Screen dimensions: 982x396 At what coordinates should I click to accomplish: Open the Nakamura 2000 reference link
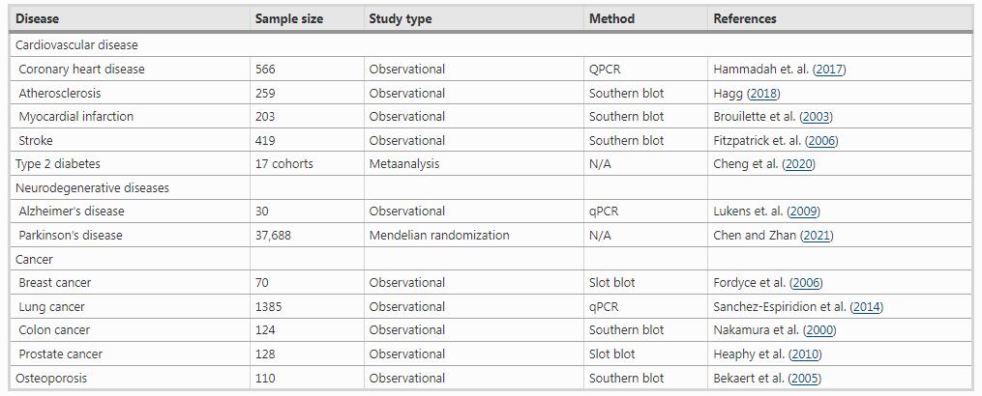point(818,330)
